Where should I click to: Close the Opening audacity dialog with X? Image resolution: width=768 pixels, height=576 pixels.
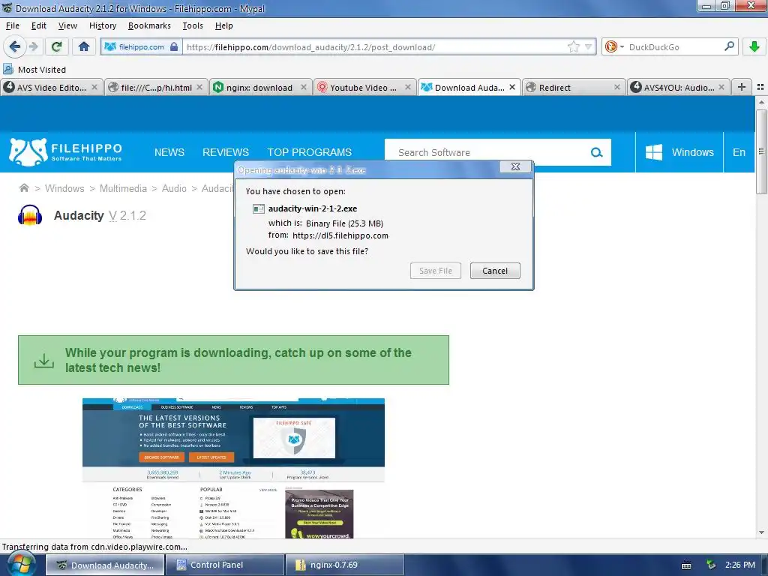[x=515, y=166]
